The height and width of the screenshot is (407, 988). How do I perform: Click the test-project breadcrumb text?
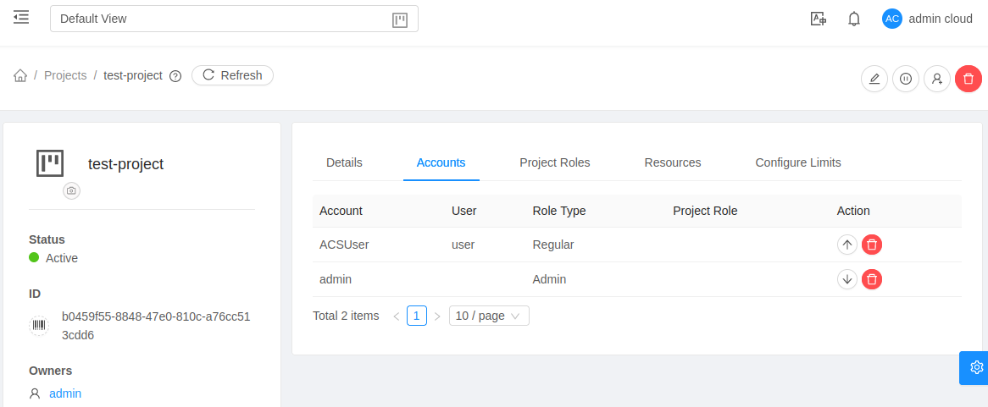coord(133,75)
